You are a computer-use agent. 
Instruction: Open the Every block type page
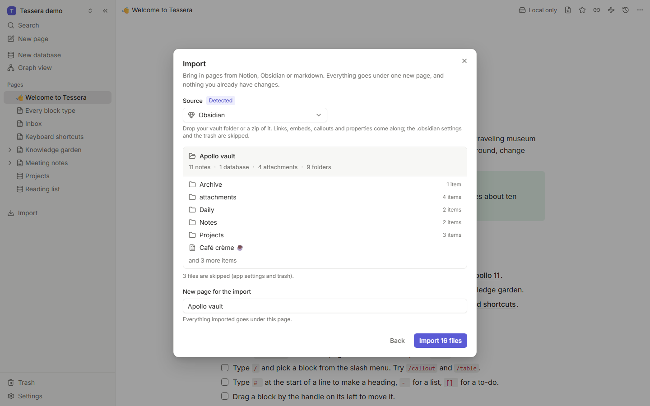(57, 111)
